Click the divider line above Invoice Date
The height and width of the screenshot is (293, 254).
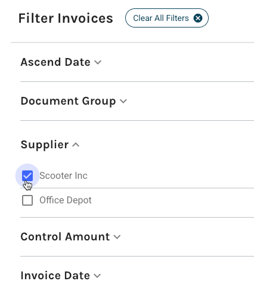click(x=137, y=257)
